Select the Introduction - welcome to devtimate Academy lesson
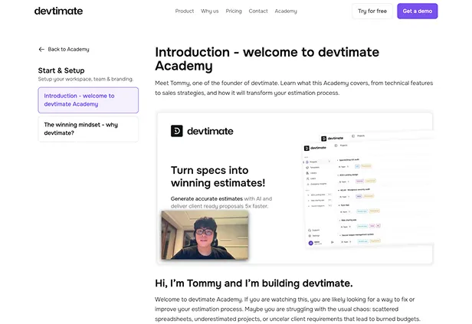 click(88, 100)
